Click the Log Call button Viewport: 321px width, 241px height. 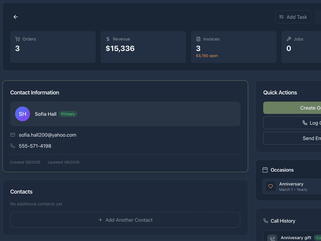pyautogui.click(x=292, y=123)
